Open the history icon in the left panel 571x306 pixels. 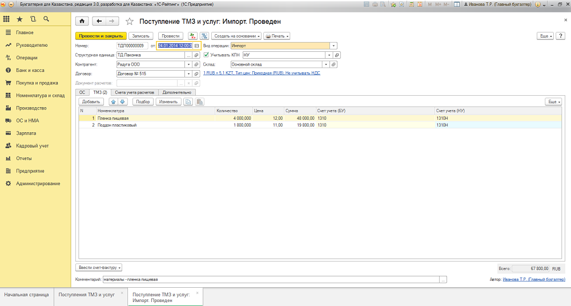[33, 19]
